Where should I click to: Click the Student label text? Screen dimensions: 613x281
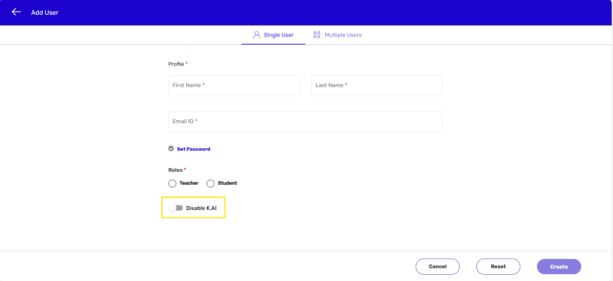click(x=227, y=183)
